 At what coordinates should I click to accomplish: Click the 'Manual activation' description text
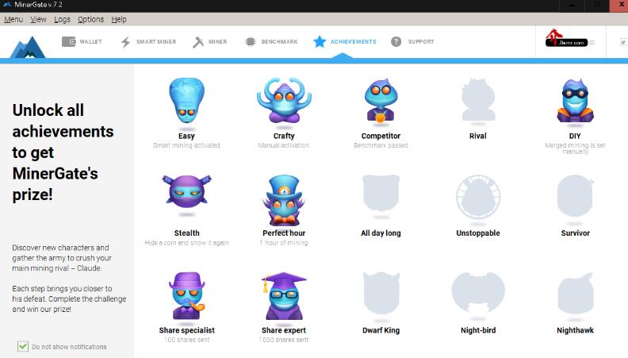click(284, 145)
